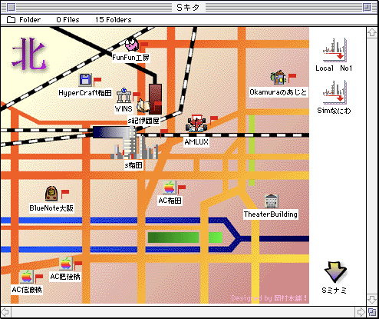Click the Simなにわ label

(x=334, y=111)
